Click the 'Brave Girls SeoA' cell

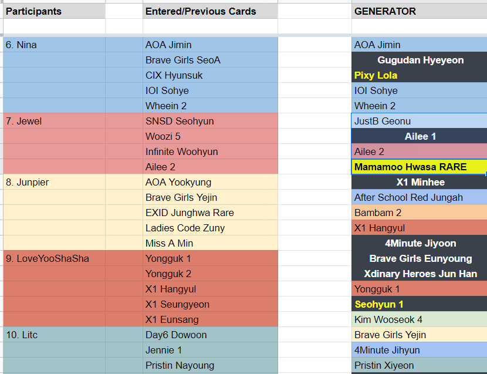click(210, 60)
